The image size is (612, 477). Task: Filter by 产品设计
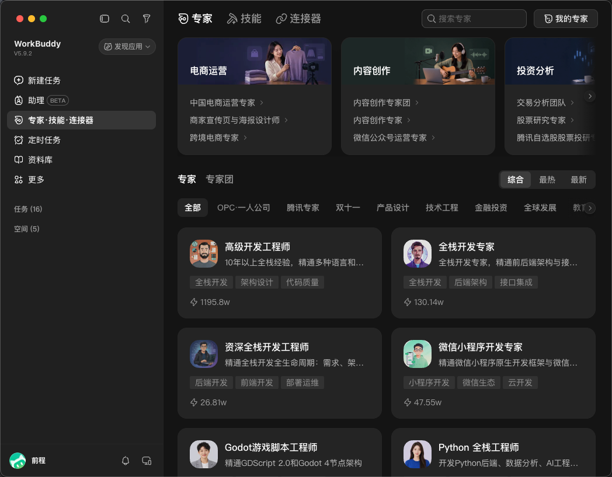[x=392, y=208]
